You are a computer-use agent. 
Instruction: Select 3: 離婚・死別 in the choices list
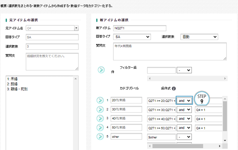click(18, 89)
